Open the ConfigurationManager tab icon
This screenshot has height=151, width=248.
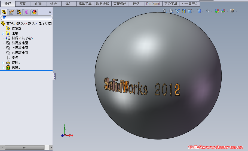pyautogui.click(x=19, y=12)
